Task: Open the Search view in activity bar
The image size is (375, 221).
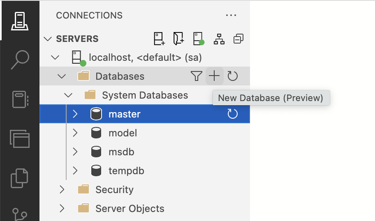Action: point(20,60)
